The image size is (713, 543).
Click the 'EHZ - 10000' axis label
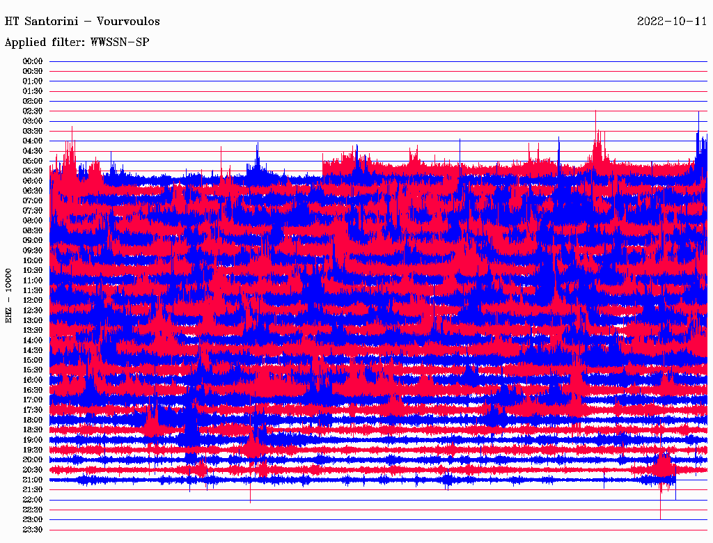8,296
